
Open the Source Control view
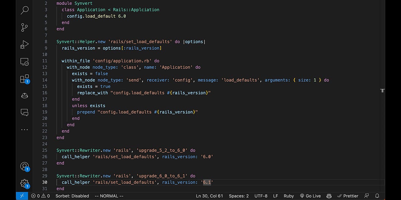click(x=24, y=27)
